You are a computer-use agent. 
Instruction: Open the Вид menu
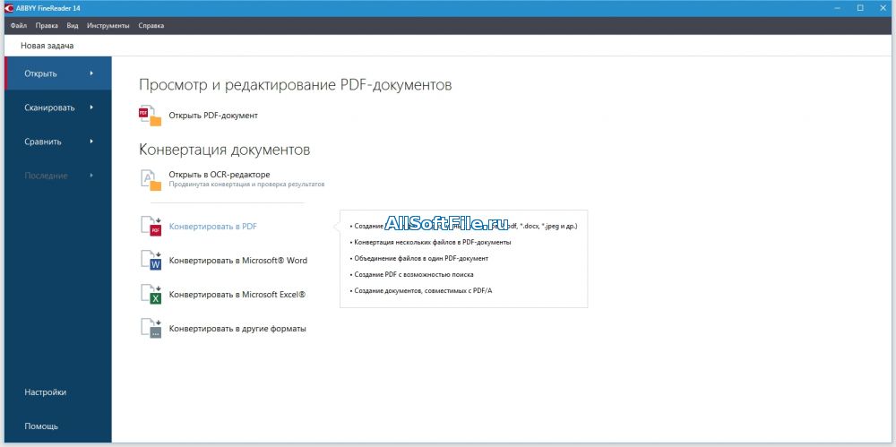click(x=72, y=26)
